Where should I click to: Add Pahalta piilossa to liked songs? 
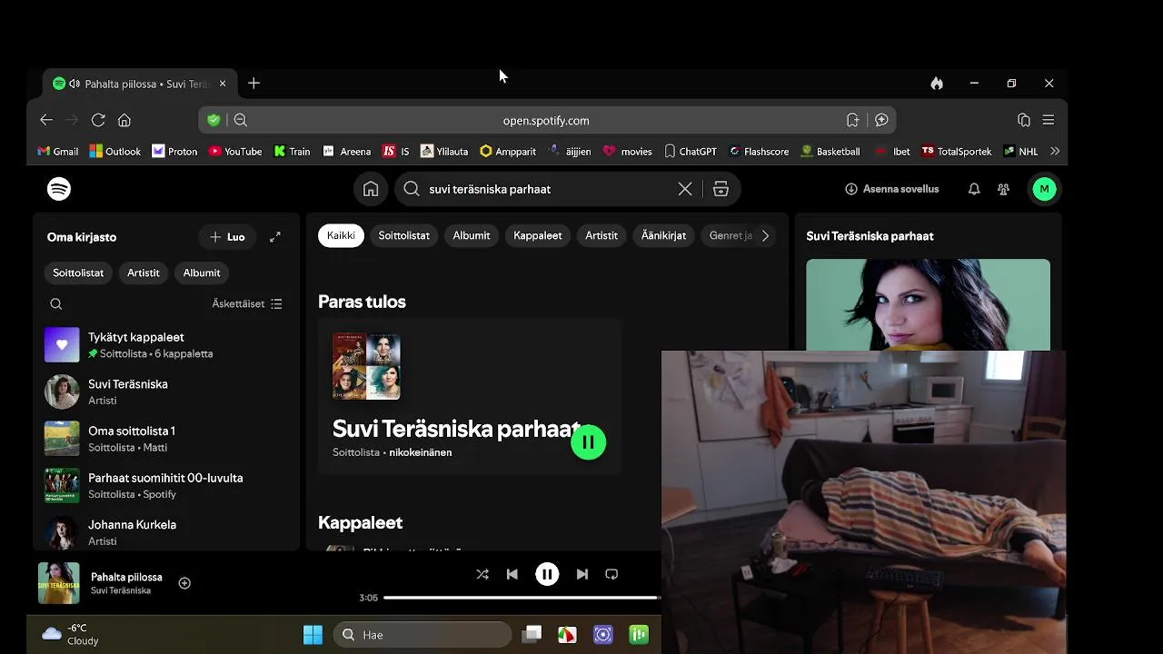pos(184,583)
